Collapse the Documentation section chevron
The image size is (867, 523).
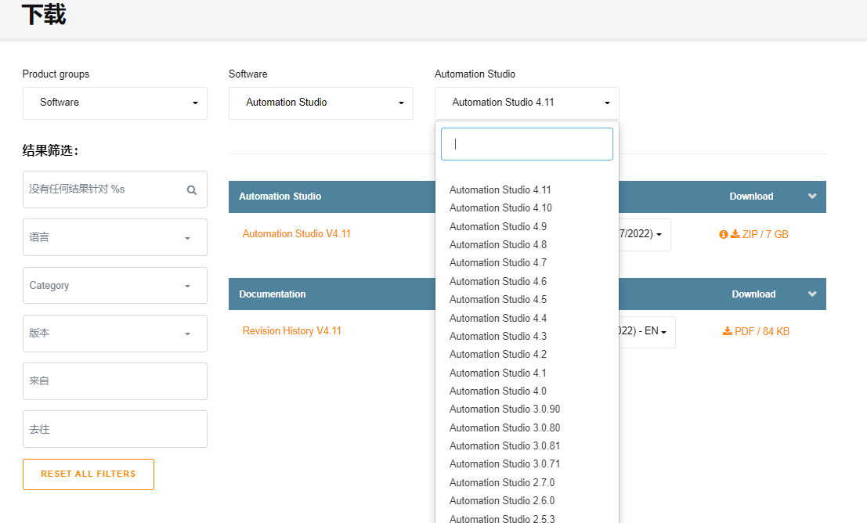[812, 294]
